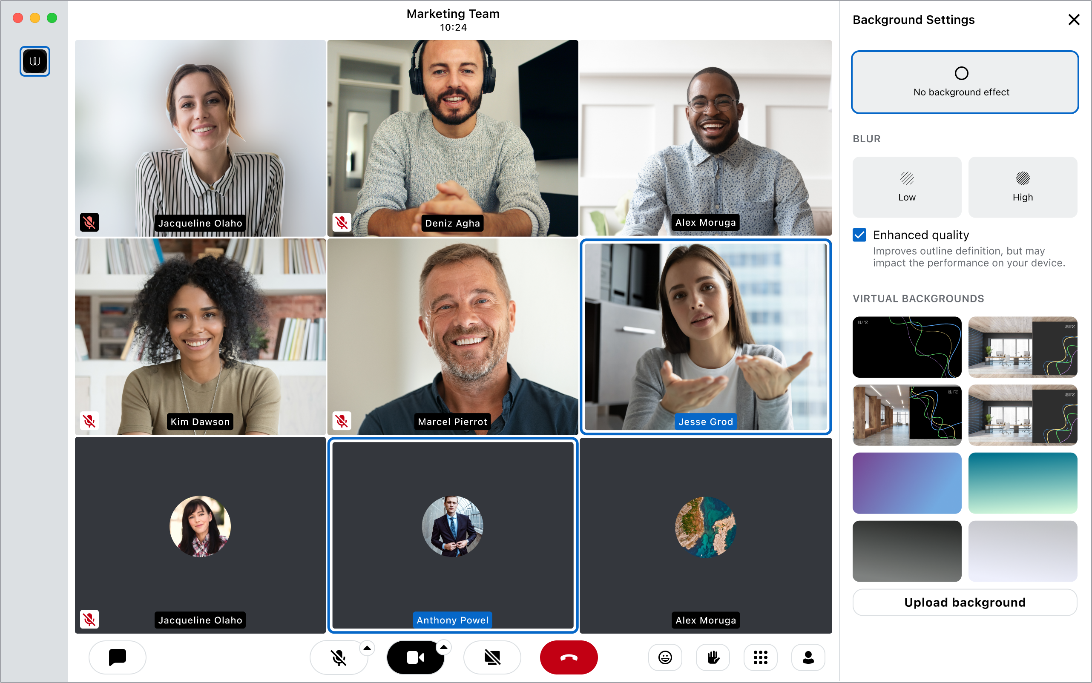
Task: Click the Marketing Team call title
Action: [x=453, y=14]
